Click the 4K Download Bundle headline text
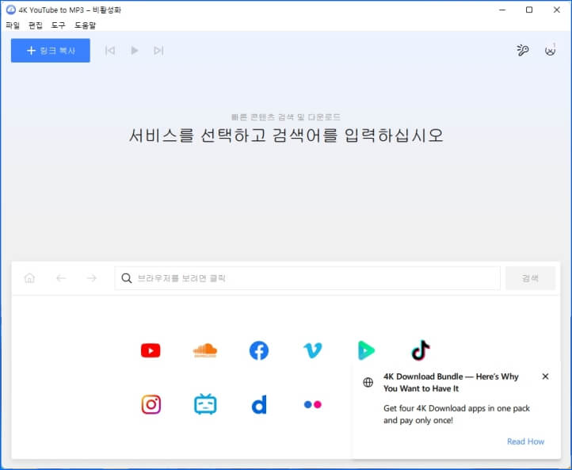The width and height of the screenshot is (572, 470). pos(451,383)
